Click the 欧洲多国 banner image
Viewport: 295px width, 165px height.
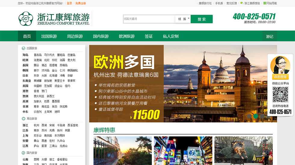pos(183,84)
